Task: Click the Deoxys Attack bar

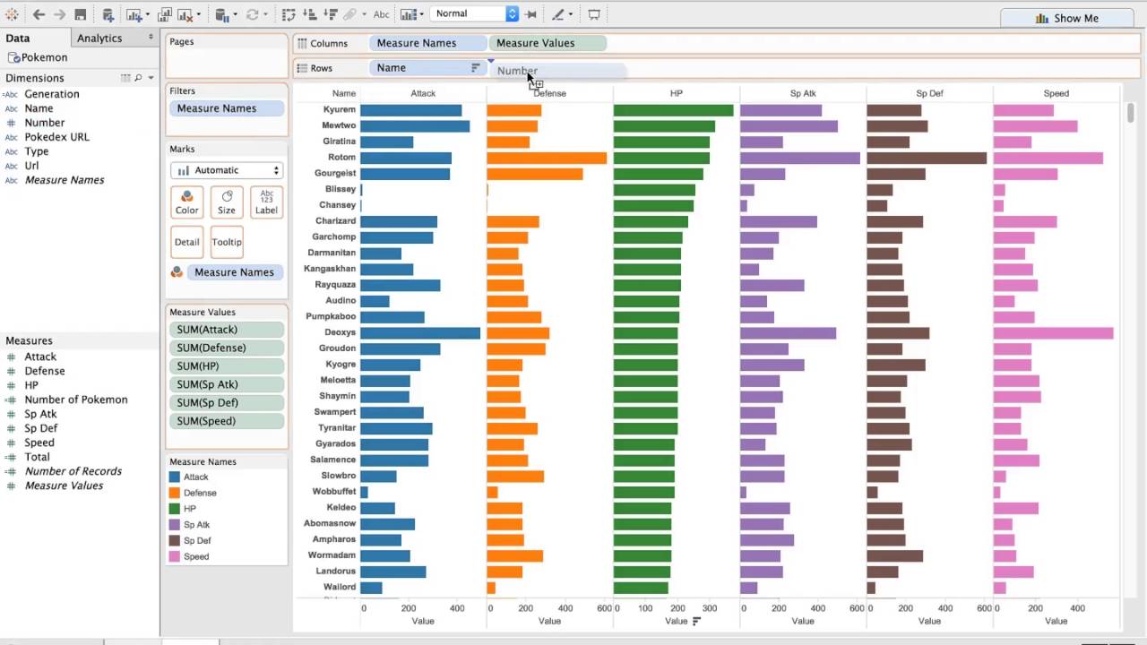Action: click(420, 332)
